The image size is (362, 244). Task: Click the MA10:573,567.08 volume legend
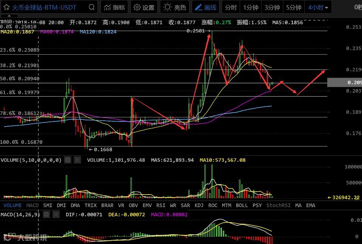tap(222, 160)
